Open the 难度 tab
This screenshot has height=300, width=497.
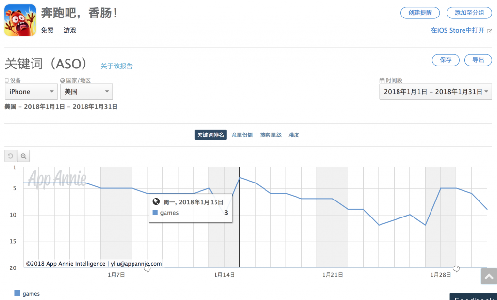point(294,135)
